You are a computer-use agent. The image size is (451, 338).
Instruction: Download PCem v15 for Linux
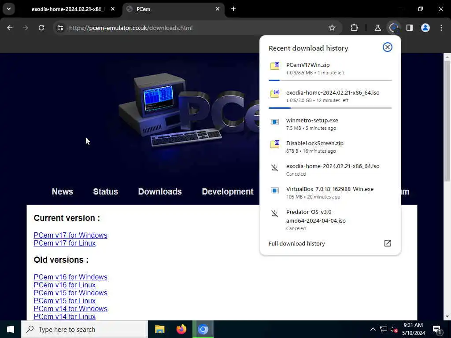tap(65, 301)
